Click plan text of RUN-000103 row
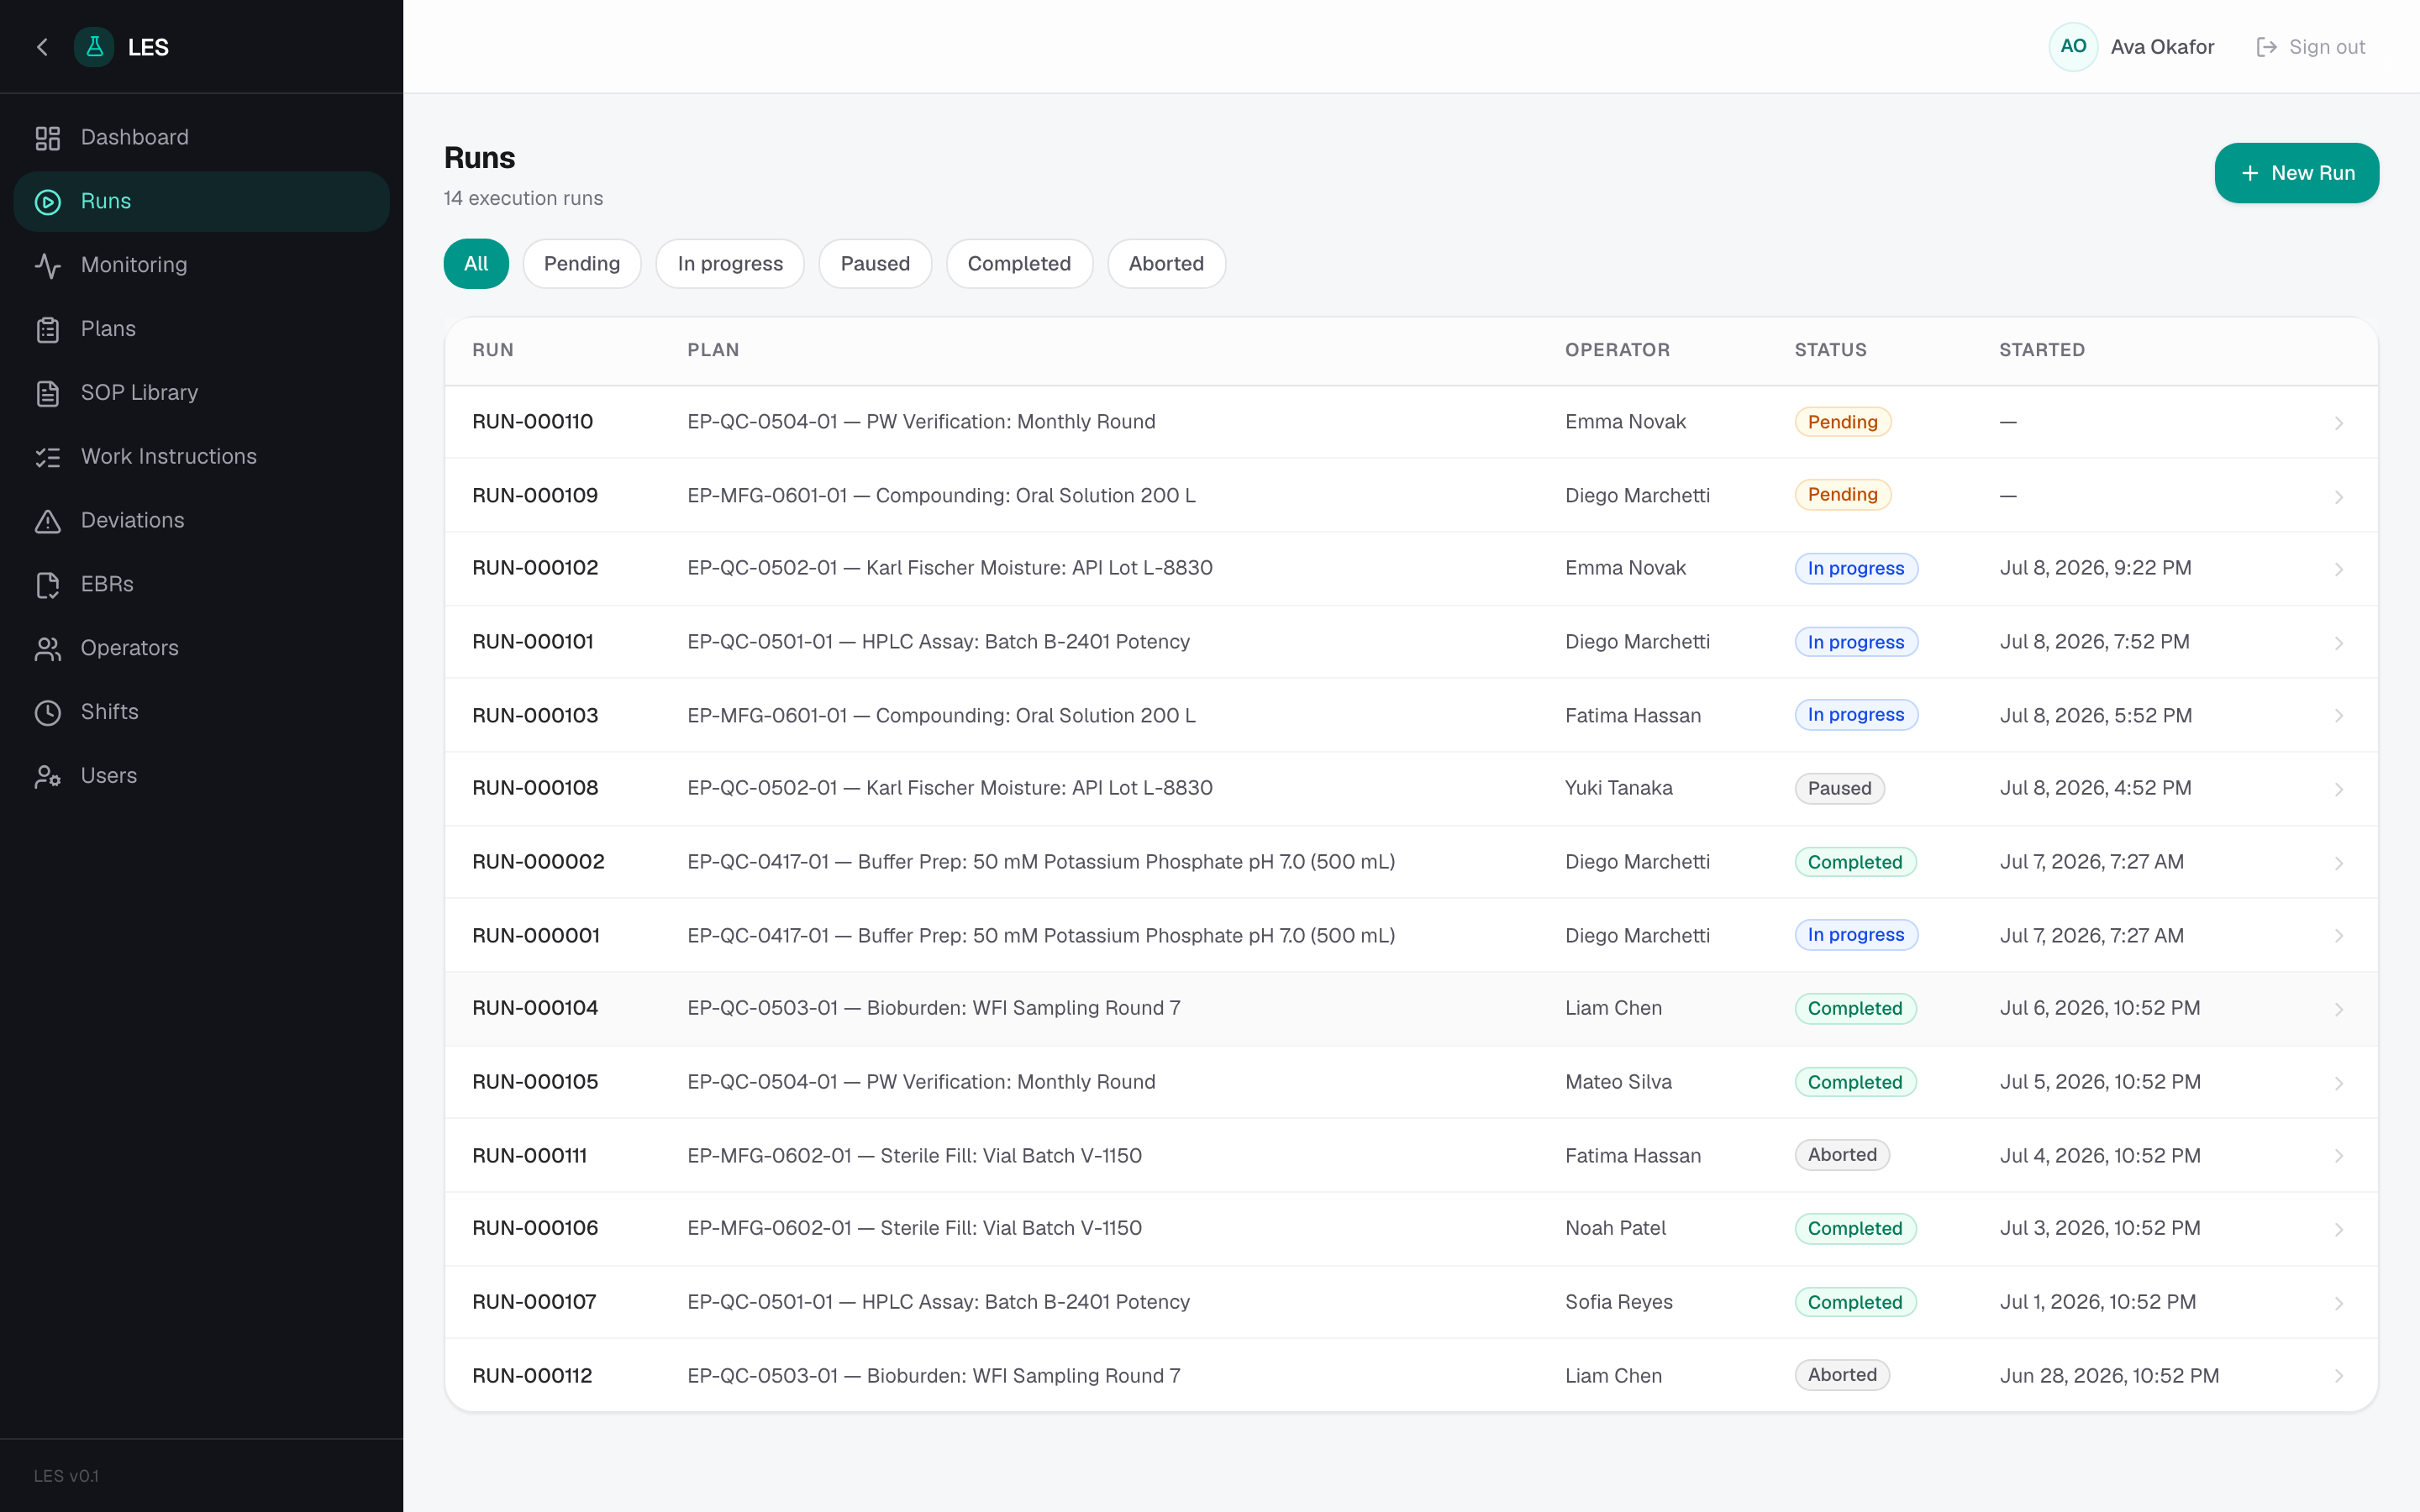The width and height of the screenshot is (2420, 1512). (x=941, y=716)
